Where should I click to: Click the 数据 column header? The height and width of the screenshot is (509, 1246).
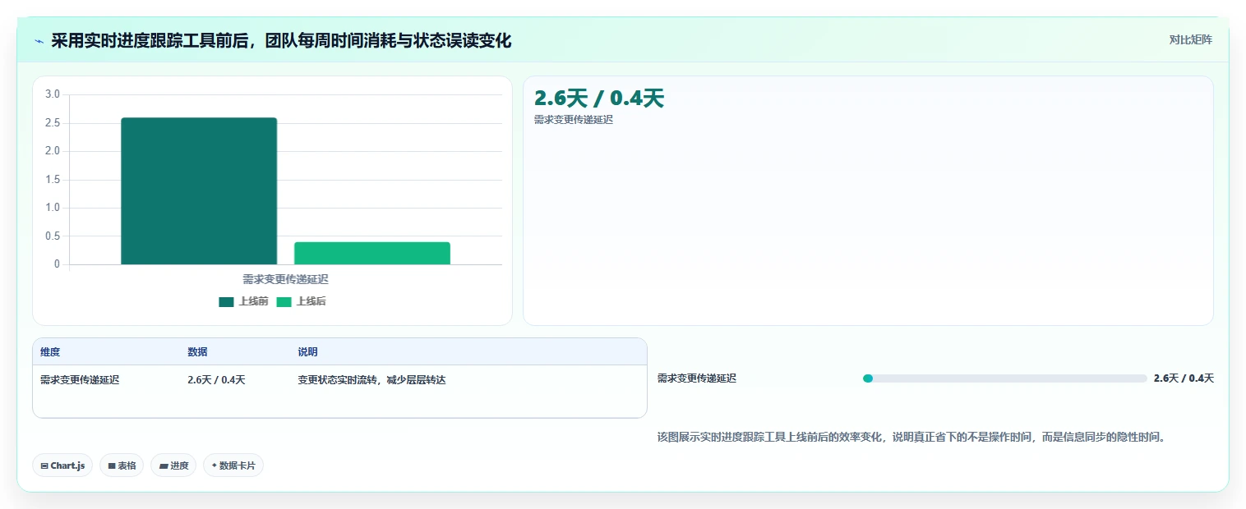click(197, 352)
